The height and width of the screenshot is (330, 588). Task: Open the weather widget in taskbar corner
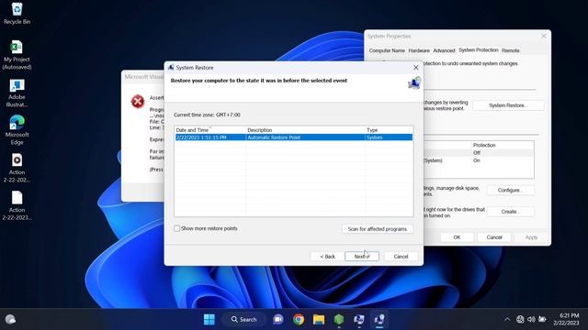(10, 319)
